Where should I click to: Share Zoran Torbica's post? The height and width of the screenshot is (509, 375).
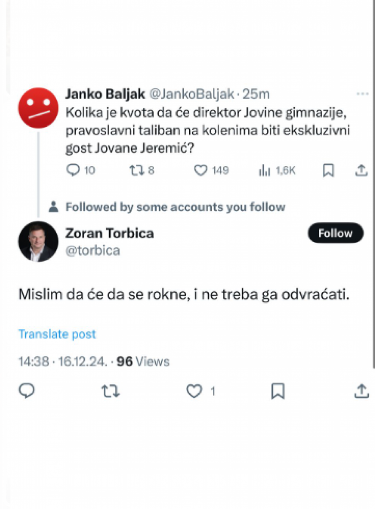362,391
